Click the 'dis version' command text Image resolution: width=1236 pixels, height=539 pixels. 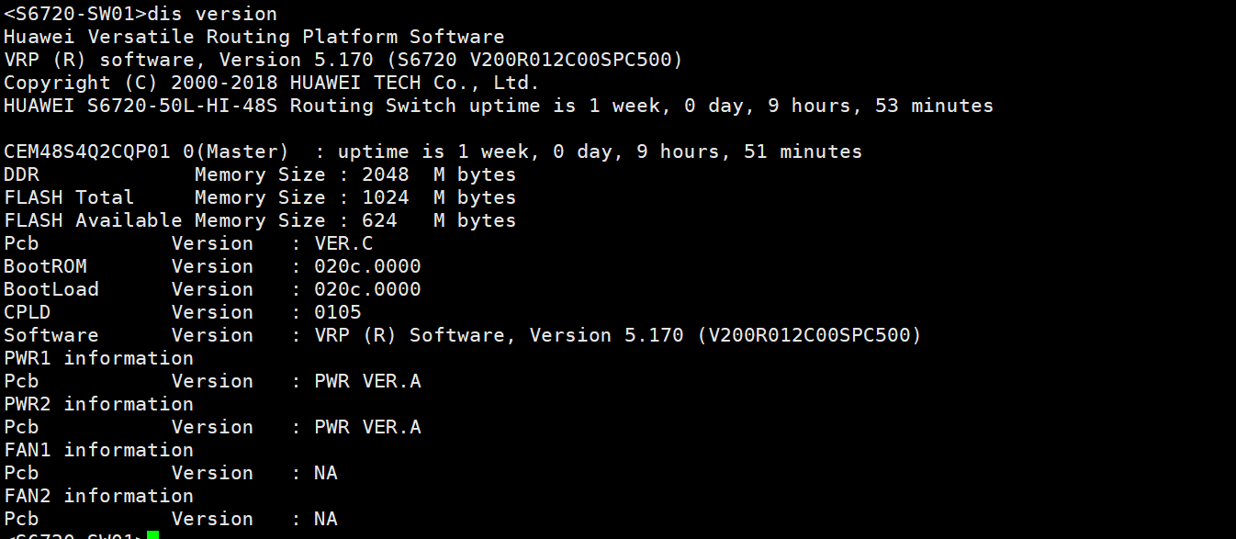coord(211,14)
